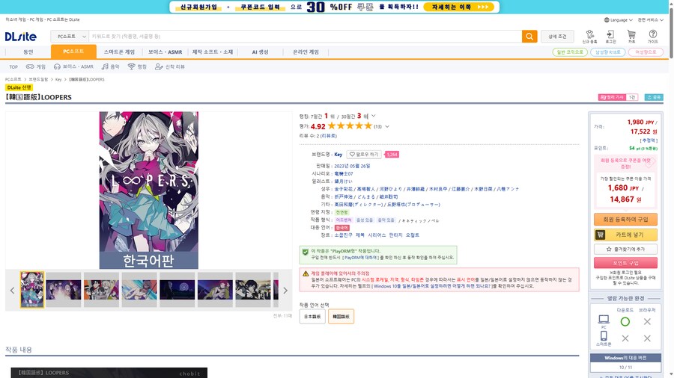The height and width of the screenshot is (378, 674).
Task: Open the 보이스·ASMR main tab
Action: click(165, 52)
